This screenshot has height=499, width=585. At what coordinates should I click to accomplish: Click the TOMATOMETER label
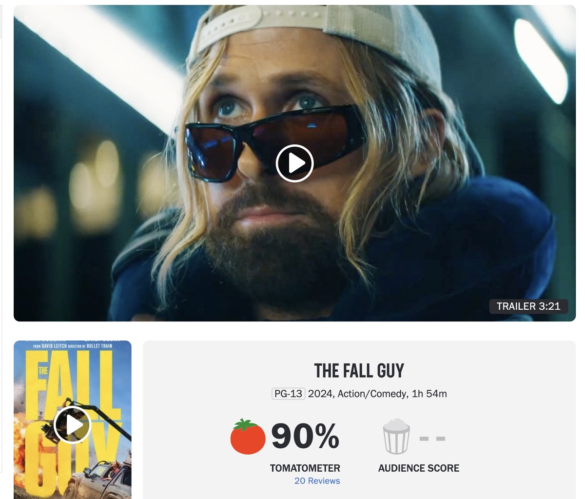[x=305, y=468]
